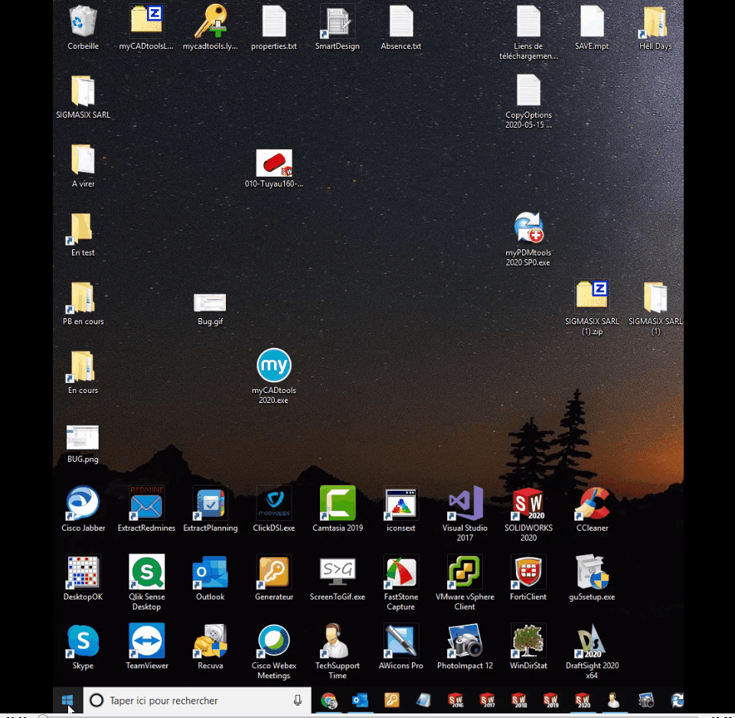This screenshot has height=718, width=735.
Task: Open Chrome from the taskbar
Action: 328,700
